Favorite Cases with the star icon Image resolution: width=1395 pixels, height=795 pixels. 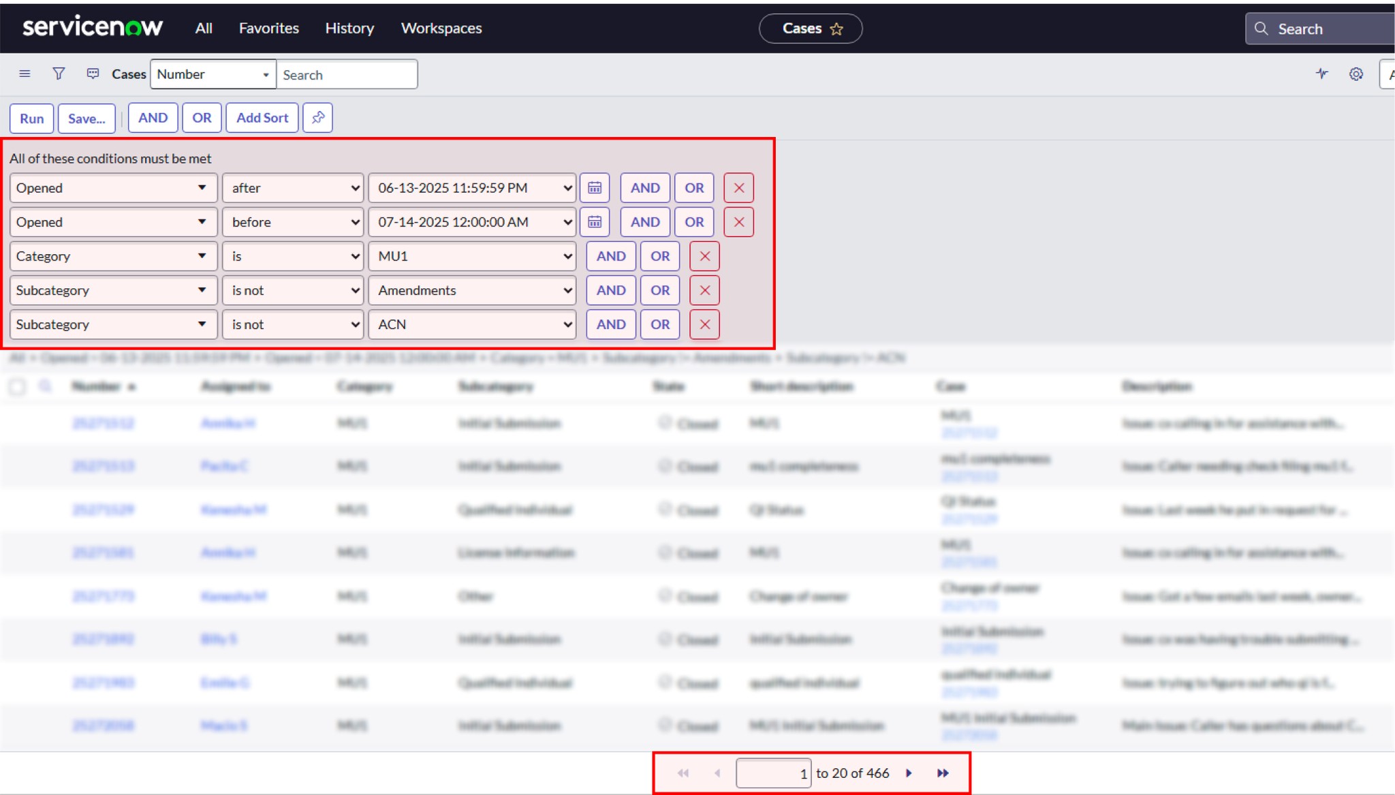(836, 29)
